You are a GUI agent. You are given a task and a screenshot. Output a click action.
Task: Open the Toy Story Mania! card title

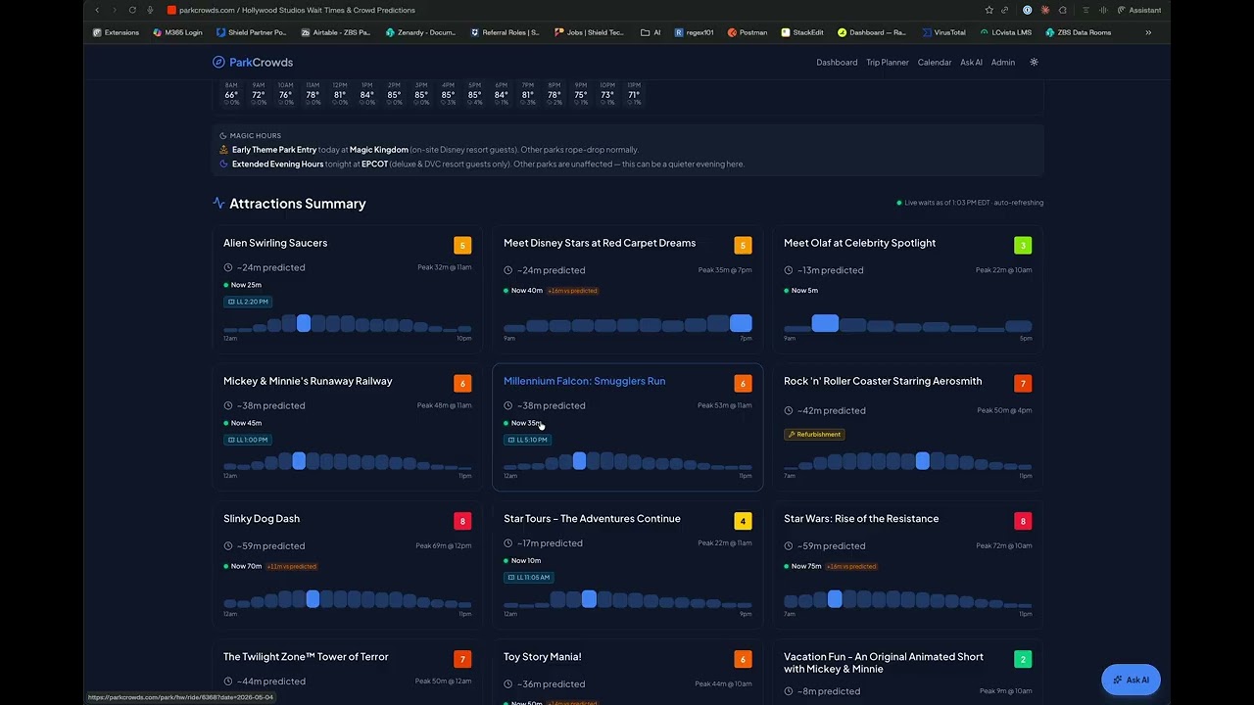[543, 657]
